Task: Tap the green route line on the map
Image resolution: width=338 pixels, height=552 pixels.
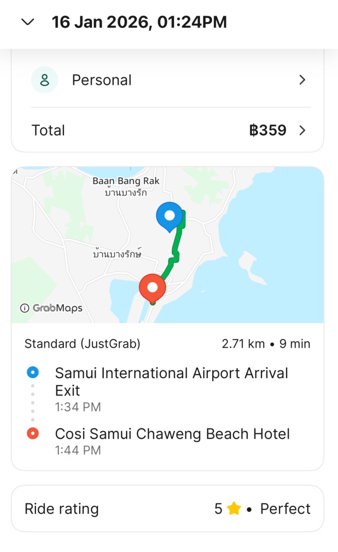Action: point(176,248)
